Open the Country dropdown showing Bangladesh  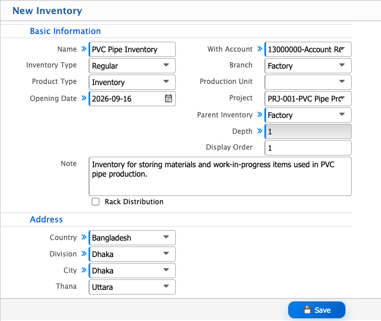pos(132,238)
